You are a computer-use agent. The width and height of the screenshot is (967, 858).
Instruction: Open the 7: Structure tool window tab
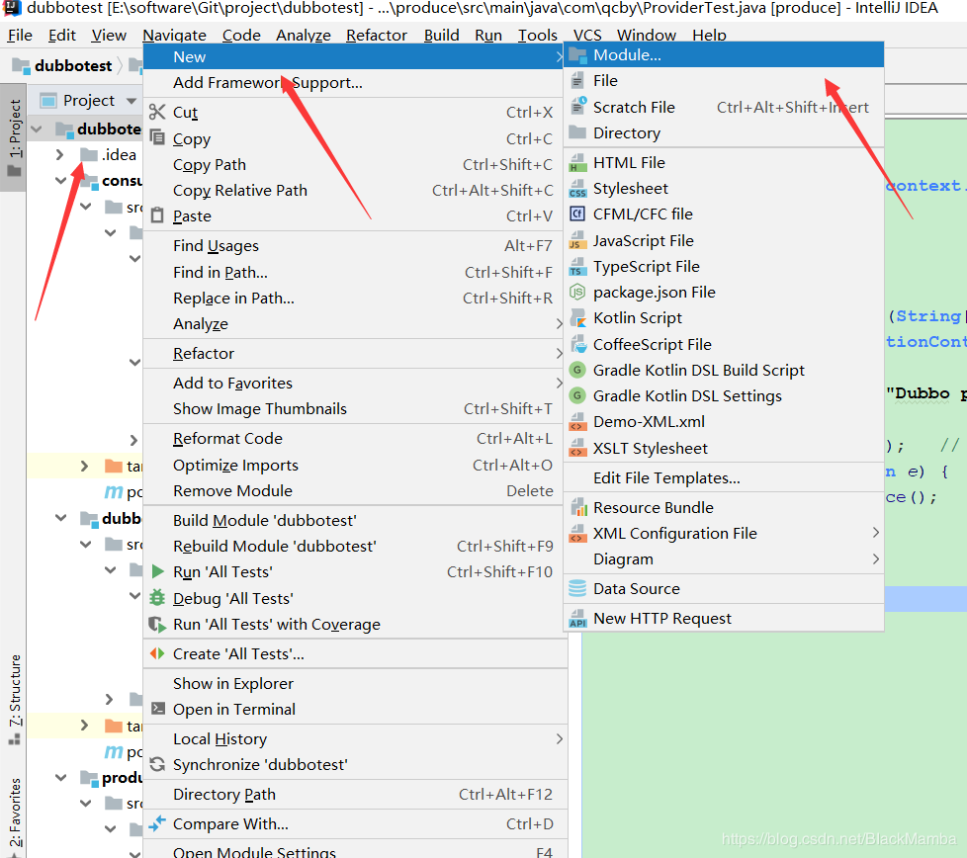pyautogui.click(x=14, y=698)
